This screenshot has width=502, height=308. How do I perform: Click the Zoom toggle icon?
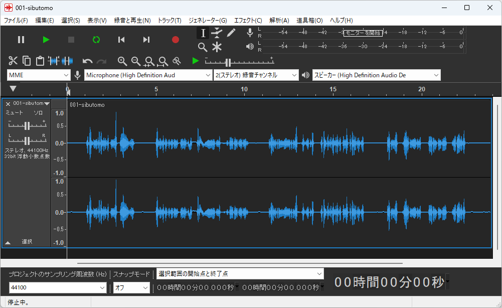click(177, 61)
